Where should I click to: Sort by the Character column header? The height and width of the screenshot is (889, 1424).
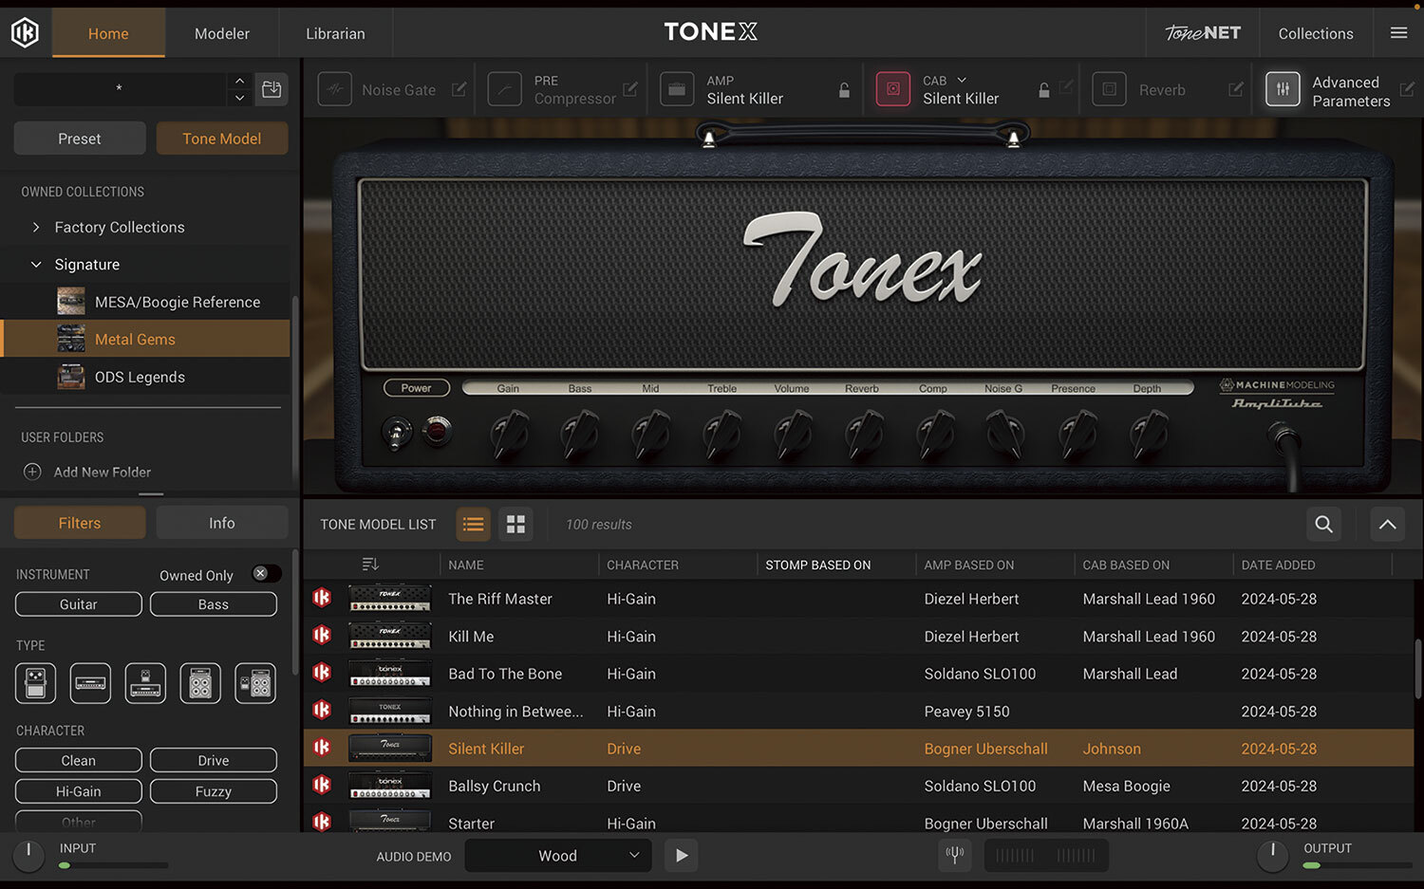(643, 565)
